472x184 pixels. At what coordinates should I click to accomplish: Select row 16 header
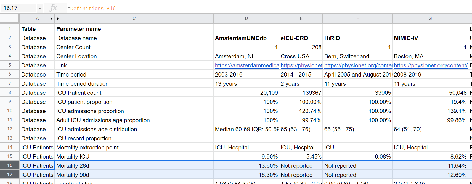pos(10,165)
